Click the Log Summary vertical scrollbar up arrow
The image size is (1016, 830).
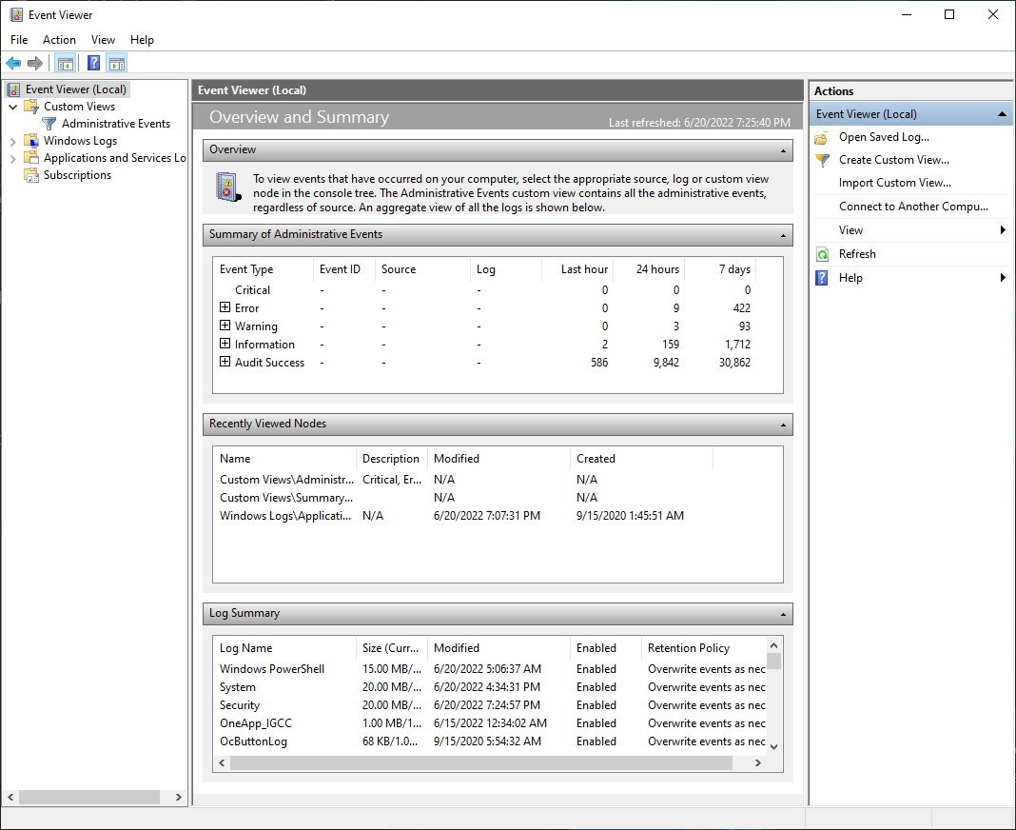click(773, 645)
